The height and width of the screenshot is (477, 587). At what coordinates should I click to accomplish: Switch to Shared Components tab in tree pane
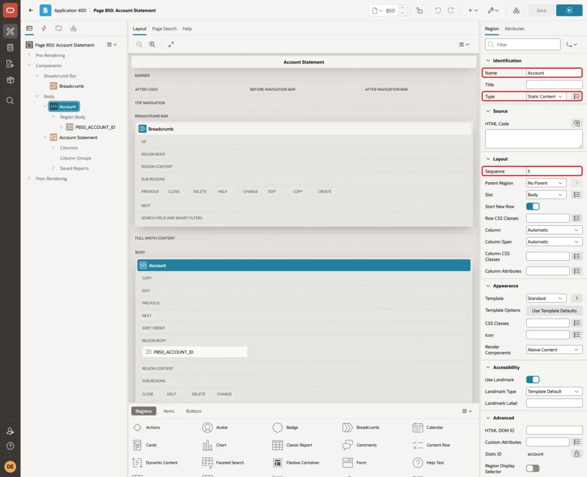[73, 29]
